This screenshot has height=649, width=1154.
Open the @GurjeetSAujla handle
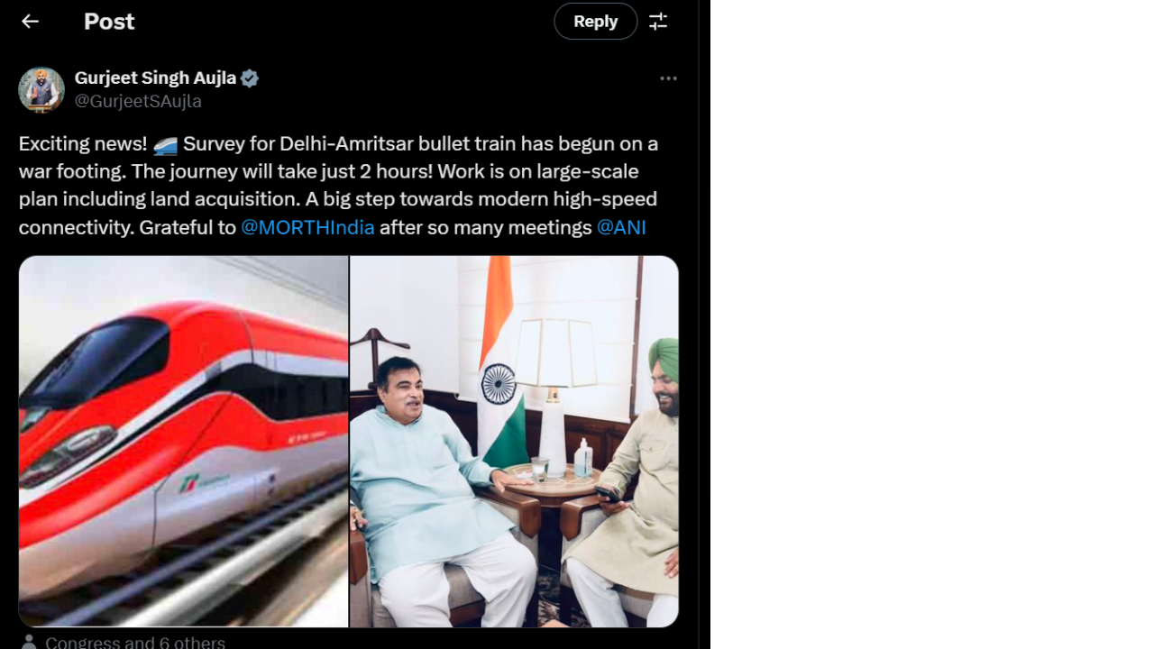click(x=138, y=101)
